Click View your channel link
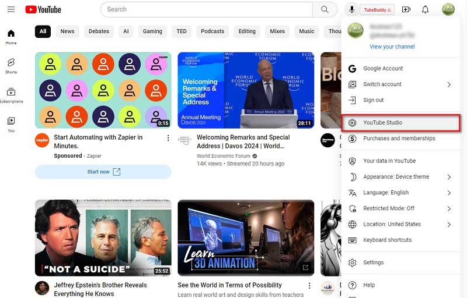The height and width of the screenshot is (298, 467). tap(392, 47)
